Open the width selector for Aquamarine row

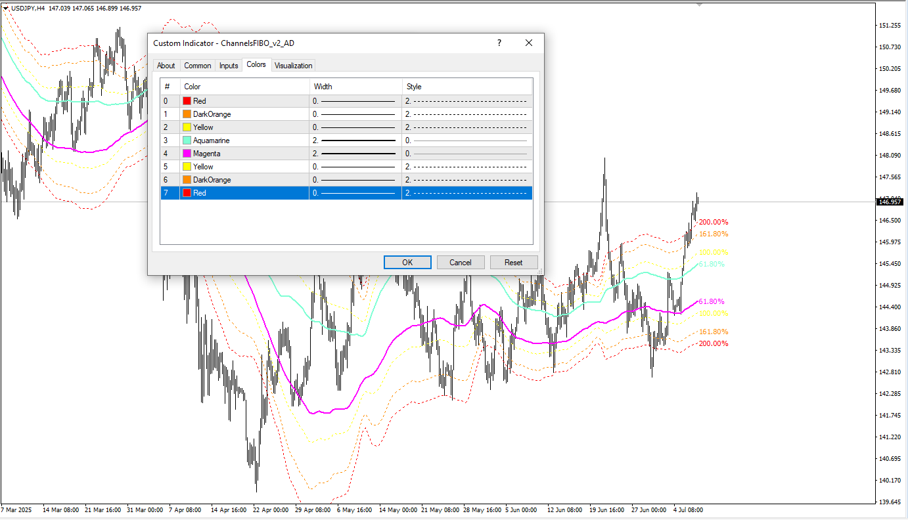(355, 141)
